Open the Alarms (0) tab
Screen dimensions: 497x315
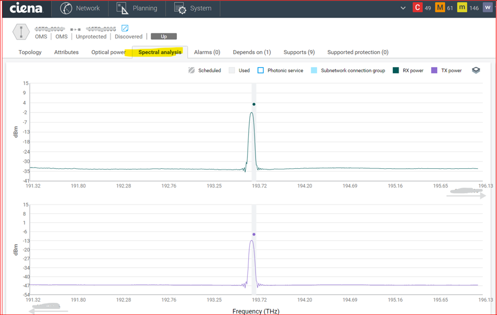[x=207, y=52]
